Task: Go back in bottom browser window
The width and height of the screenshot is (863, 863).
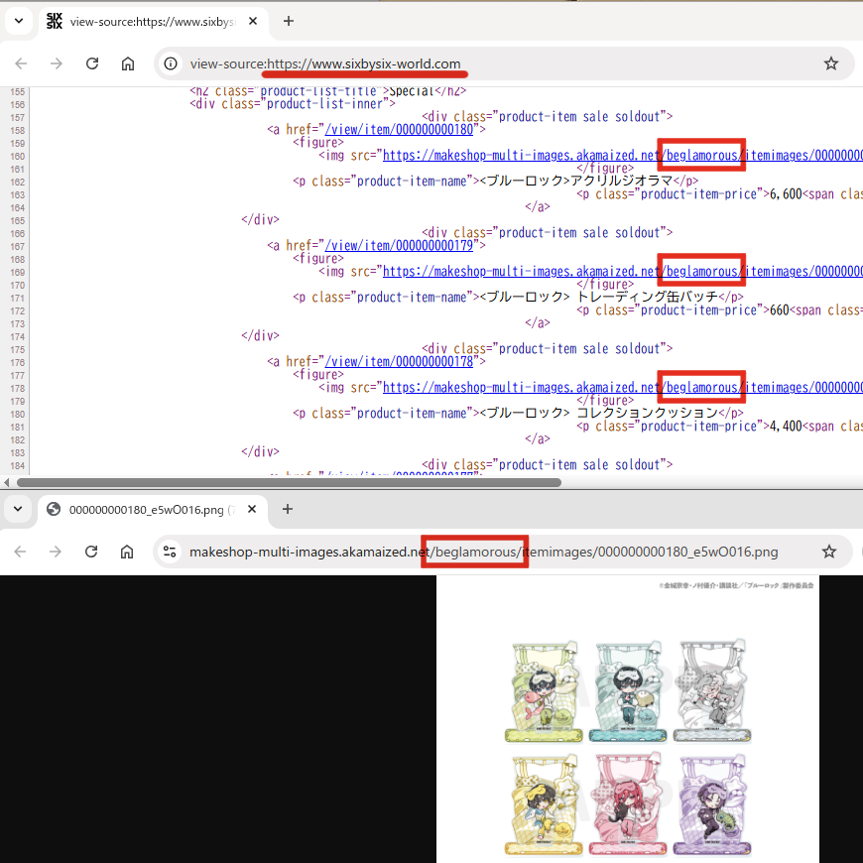Action: (21, 552)
